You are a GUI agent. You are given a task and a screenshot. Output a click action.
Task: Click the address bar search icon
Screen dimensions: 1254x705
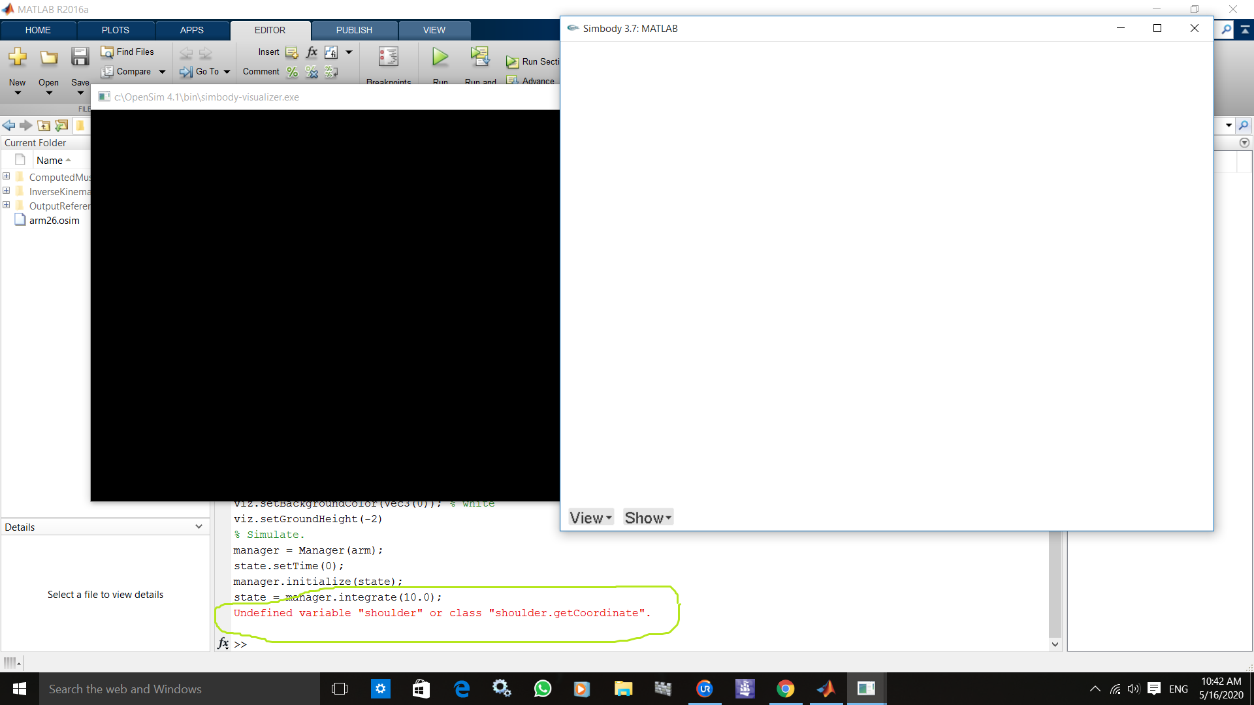pyautogui.click(x=1244, y=125)
